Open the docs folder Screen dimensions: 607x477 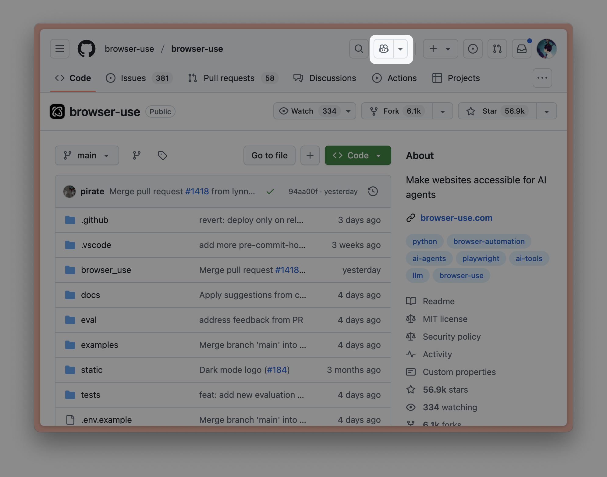pyautogui.click(x=91, y=295)
